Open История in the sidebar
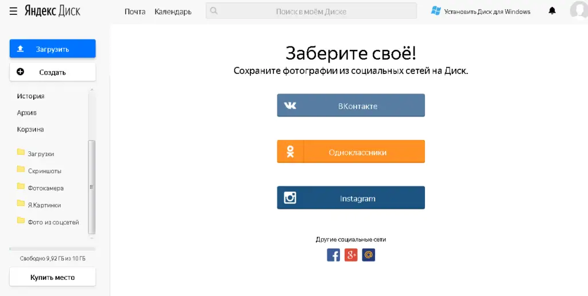Image resolution: width=588 pixels, height=296 pixels. (31, 96)
